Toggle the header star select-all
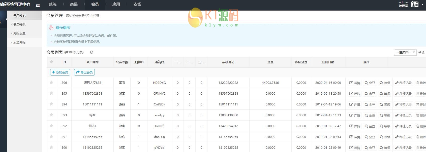This screenshot has width=426, height=152. pos(51,62)
